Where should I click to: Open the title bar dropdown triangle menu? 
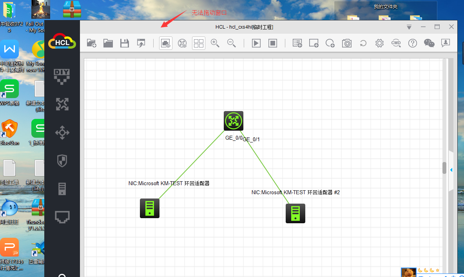[x=409, y=27]
